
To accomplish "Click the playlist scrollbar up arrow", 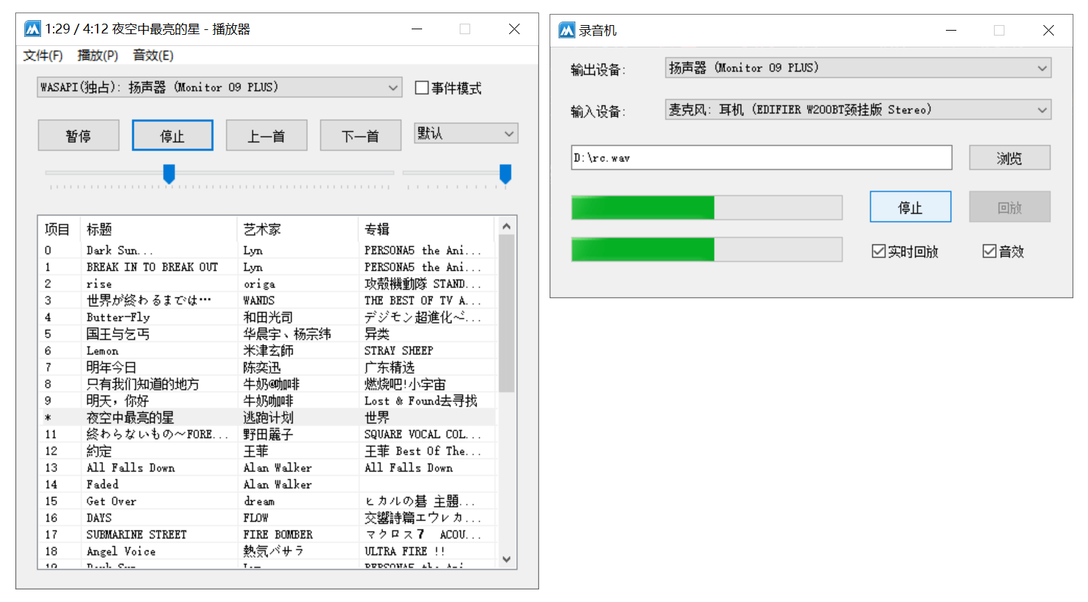I will (506, 226).
